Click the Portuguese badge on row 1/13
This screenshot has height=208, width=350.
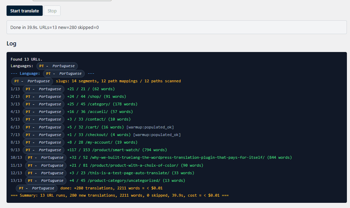click(x=43, y=89)
